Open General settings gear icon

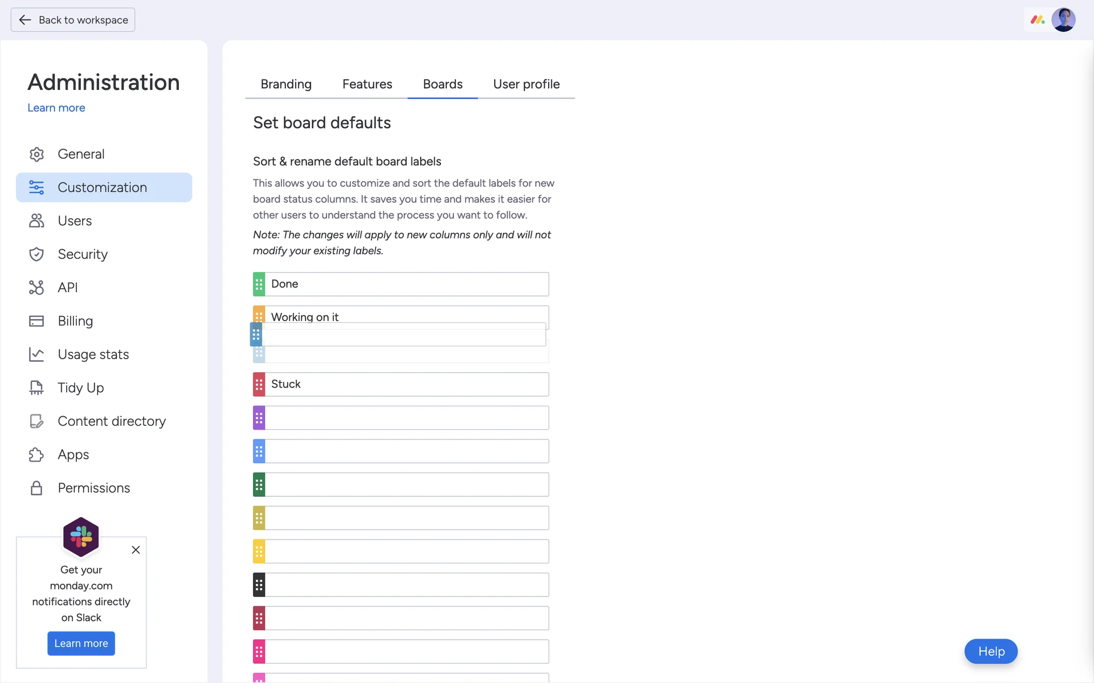(36, 154)
